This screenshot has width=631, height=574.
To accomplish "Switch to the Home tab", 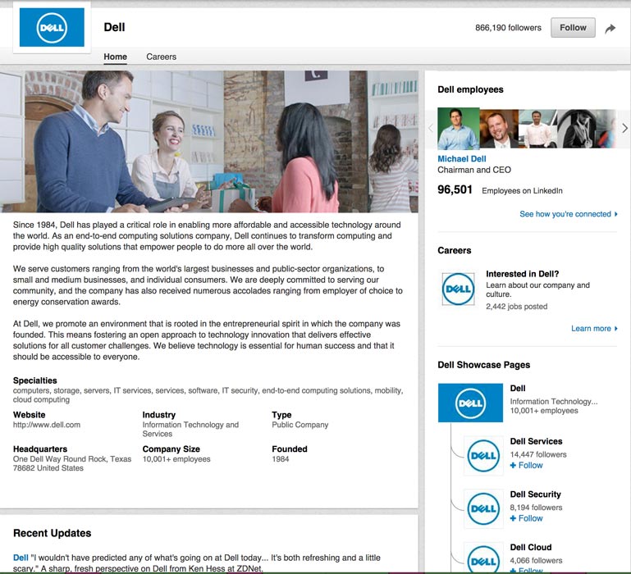I will click(115, 57).
